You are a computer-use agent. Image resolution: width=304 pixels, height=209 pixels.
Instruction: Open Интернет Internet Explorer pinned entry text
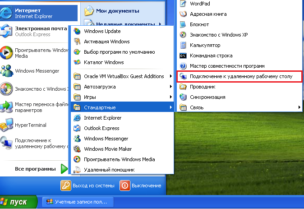[33, 14]
